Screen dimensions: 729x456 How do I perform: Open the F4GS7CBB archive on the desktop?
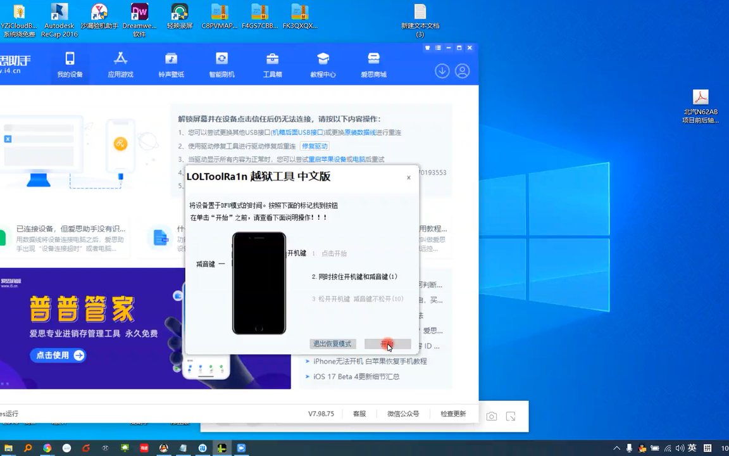tap(259, 16)
